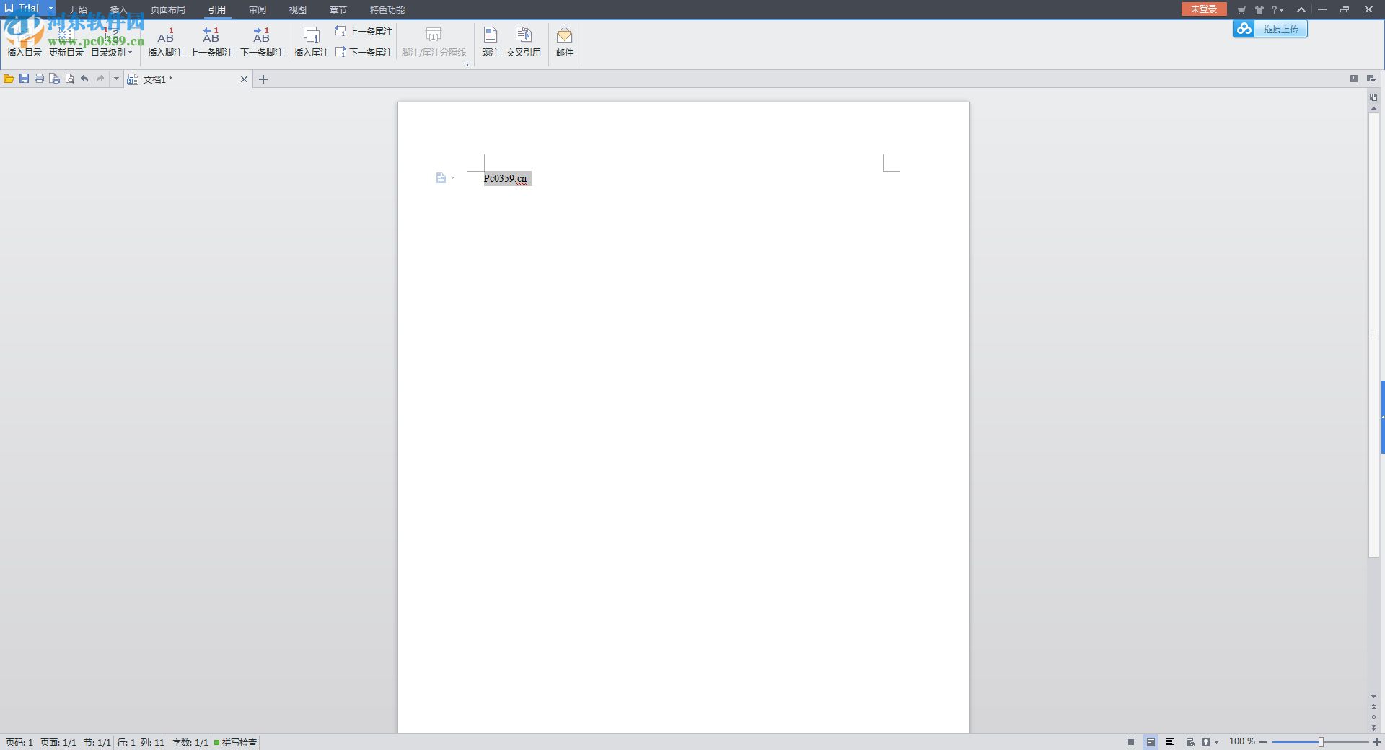Viewport: 1385px width, 750px height.
Task: Click the Open folder icon
Action: click(x=9, y=79)
